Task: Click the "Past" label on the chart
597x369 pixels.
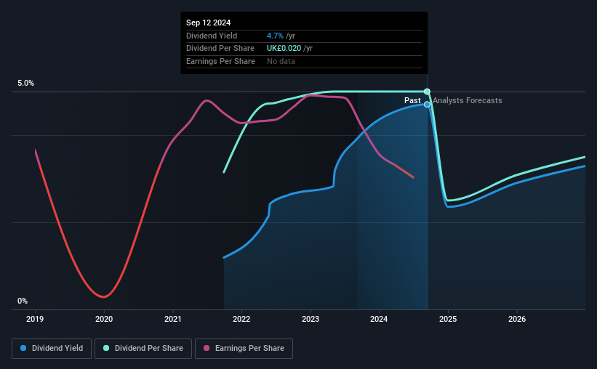Action: [412, 100]
